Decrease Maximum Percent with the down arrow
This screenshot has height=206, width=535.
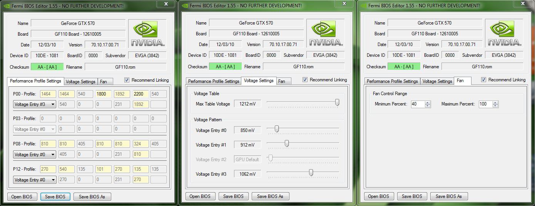(x=495, y=106)
